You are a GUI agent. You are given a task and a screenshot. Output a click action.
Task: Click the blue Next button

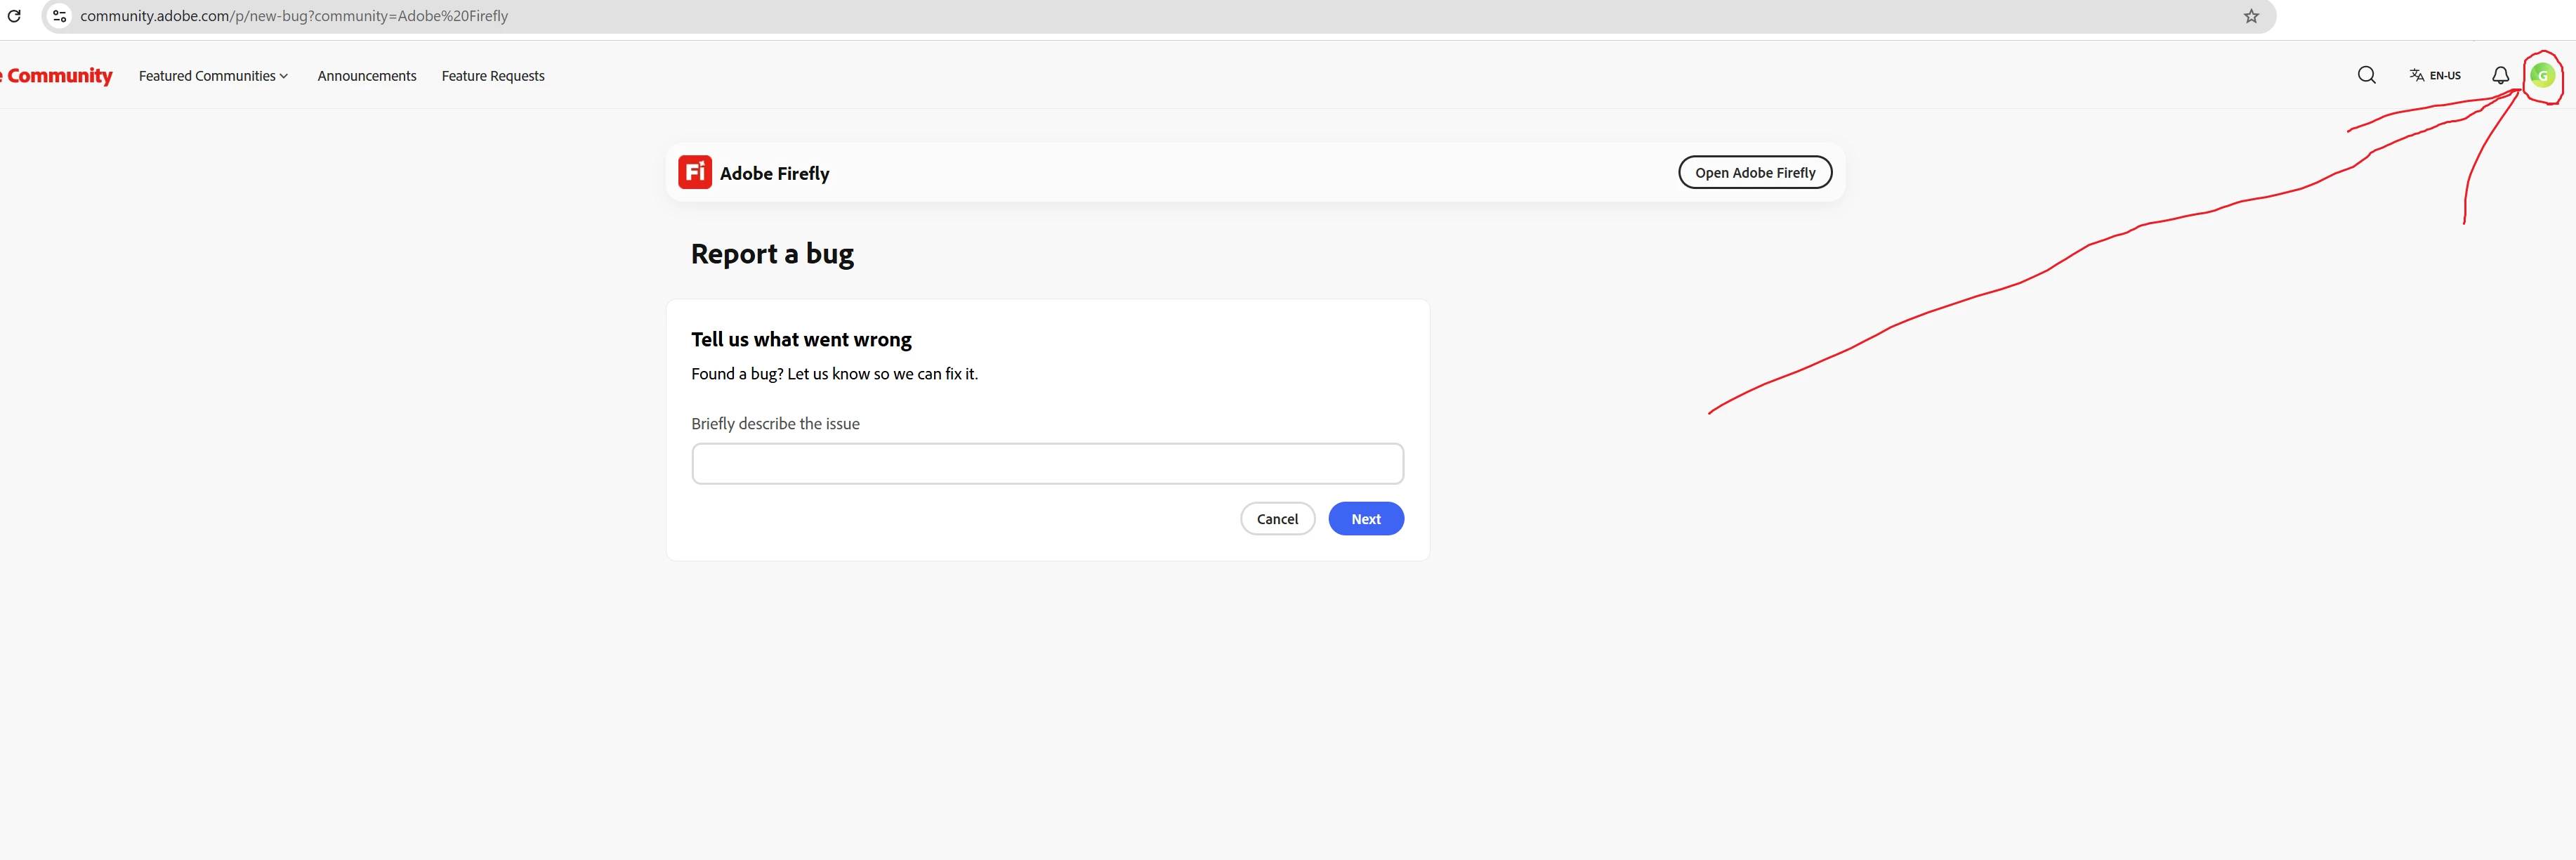click(x=1365, y=519)
